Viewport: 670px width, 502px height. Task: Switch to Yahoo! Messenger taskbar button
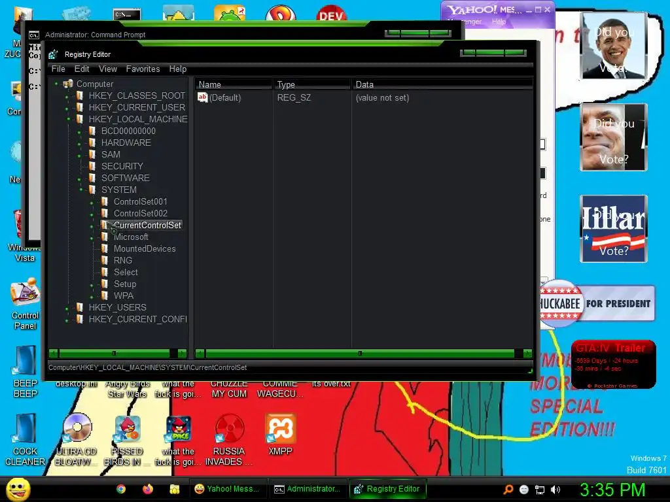[x=227, y=489]
